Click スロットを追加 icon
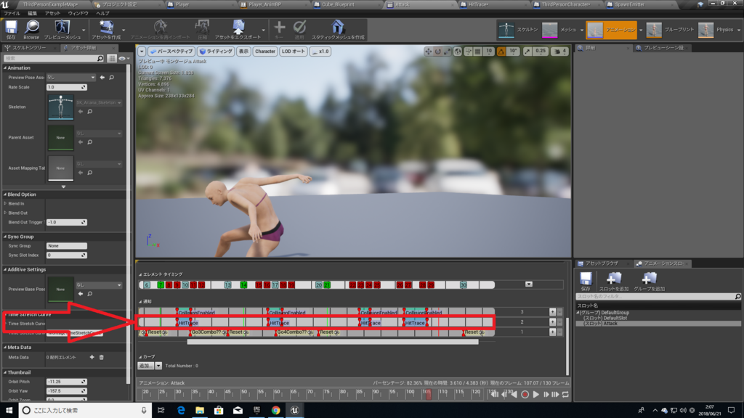Screen dimensions: 744x418 (x=613, y=281)
